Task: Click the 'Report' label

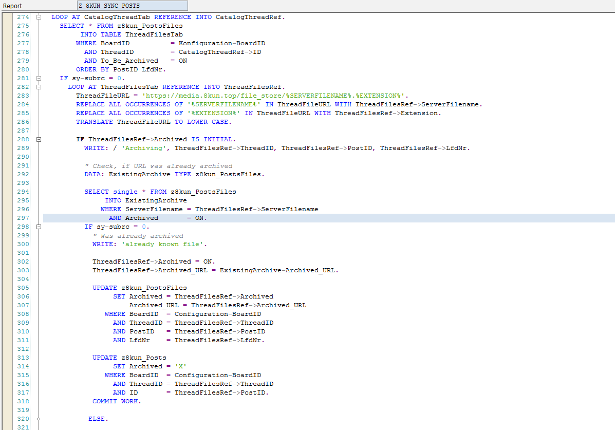Action: coord(12,6)
